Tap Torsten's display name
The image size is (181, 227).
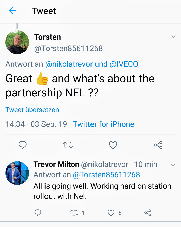click(x=48, y=37)
